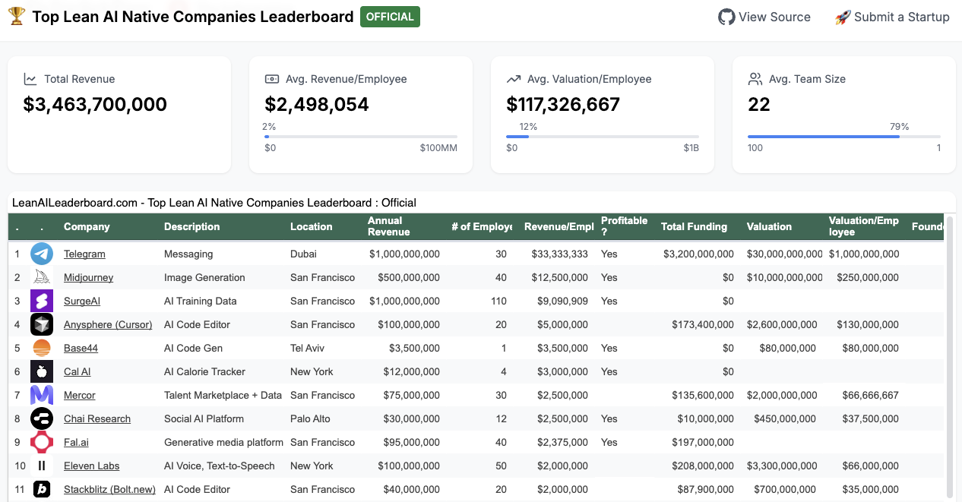Click the Telegram paper-plane company logo
The width and height of the screenshot is (962, 502).
42,254
